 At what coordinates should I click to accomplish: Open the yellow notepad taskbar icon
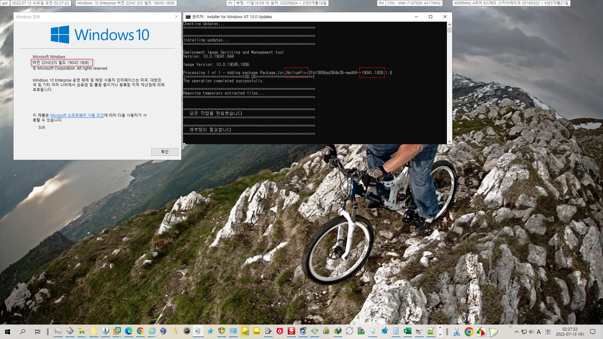coord(94,331)
